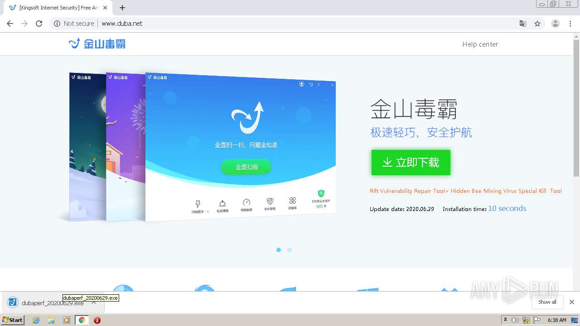Click the full scan button in product image
Screen dimensions: 580x326
(x=246, y=167)
